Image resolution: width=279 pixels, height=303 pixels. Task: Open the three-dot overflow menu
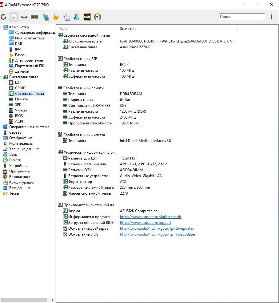271,17
